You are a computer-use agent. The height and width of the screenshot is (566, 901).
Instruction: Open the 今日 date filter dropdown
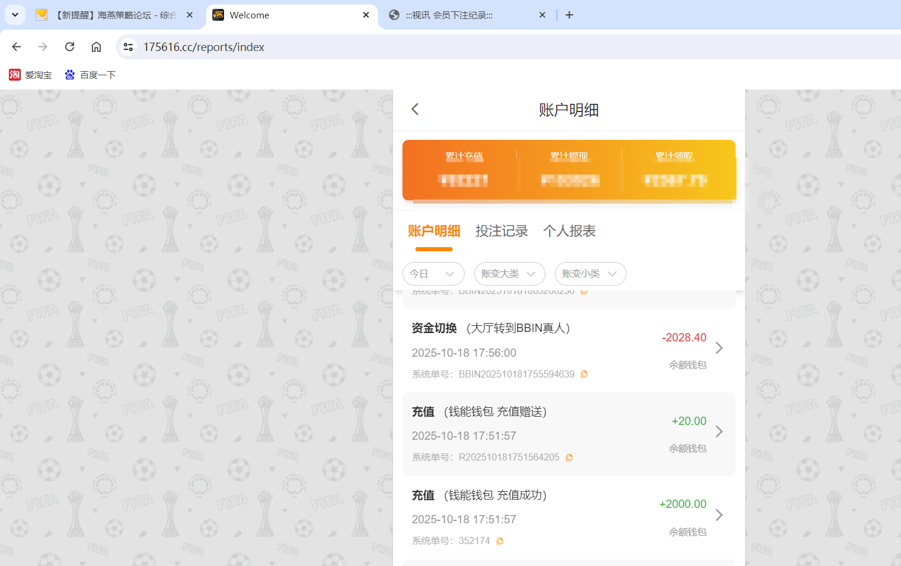pyautogui.click(x=433, y=274)
